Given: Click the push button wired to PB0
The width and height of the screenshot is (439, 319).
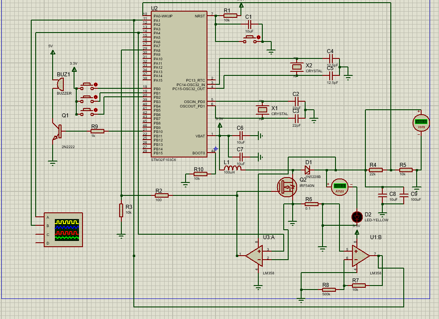Looking at the screenshot, I should (x=87, y=86).
